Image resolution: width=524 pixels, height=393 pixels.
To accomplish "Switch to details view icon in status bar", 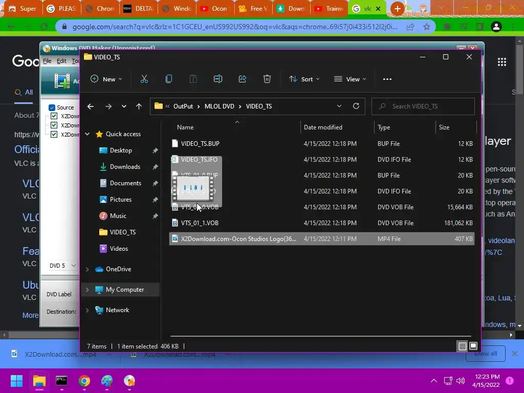I will [462, 346].
